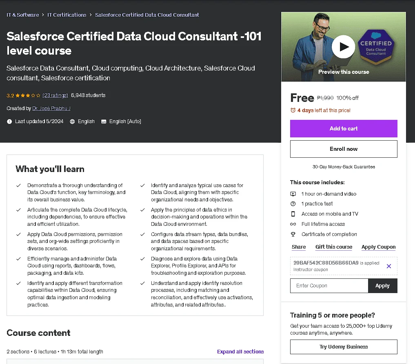Click 'Access on mobile and TV' text

[x=330, y=214]
